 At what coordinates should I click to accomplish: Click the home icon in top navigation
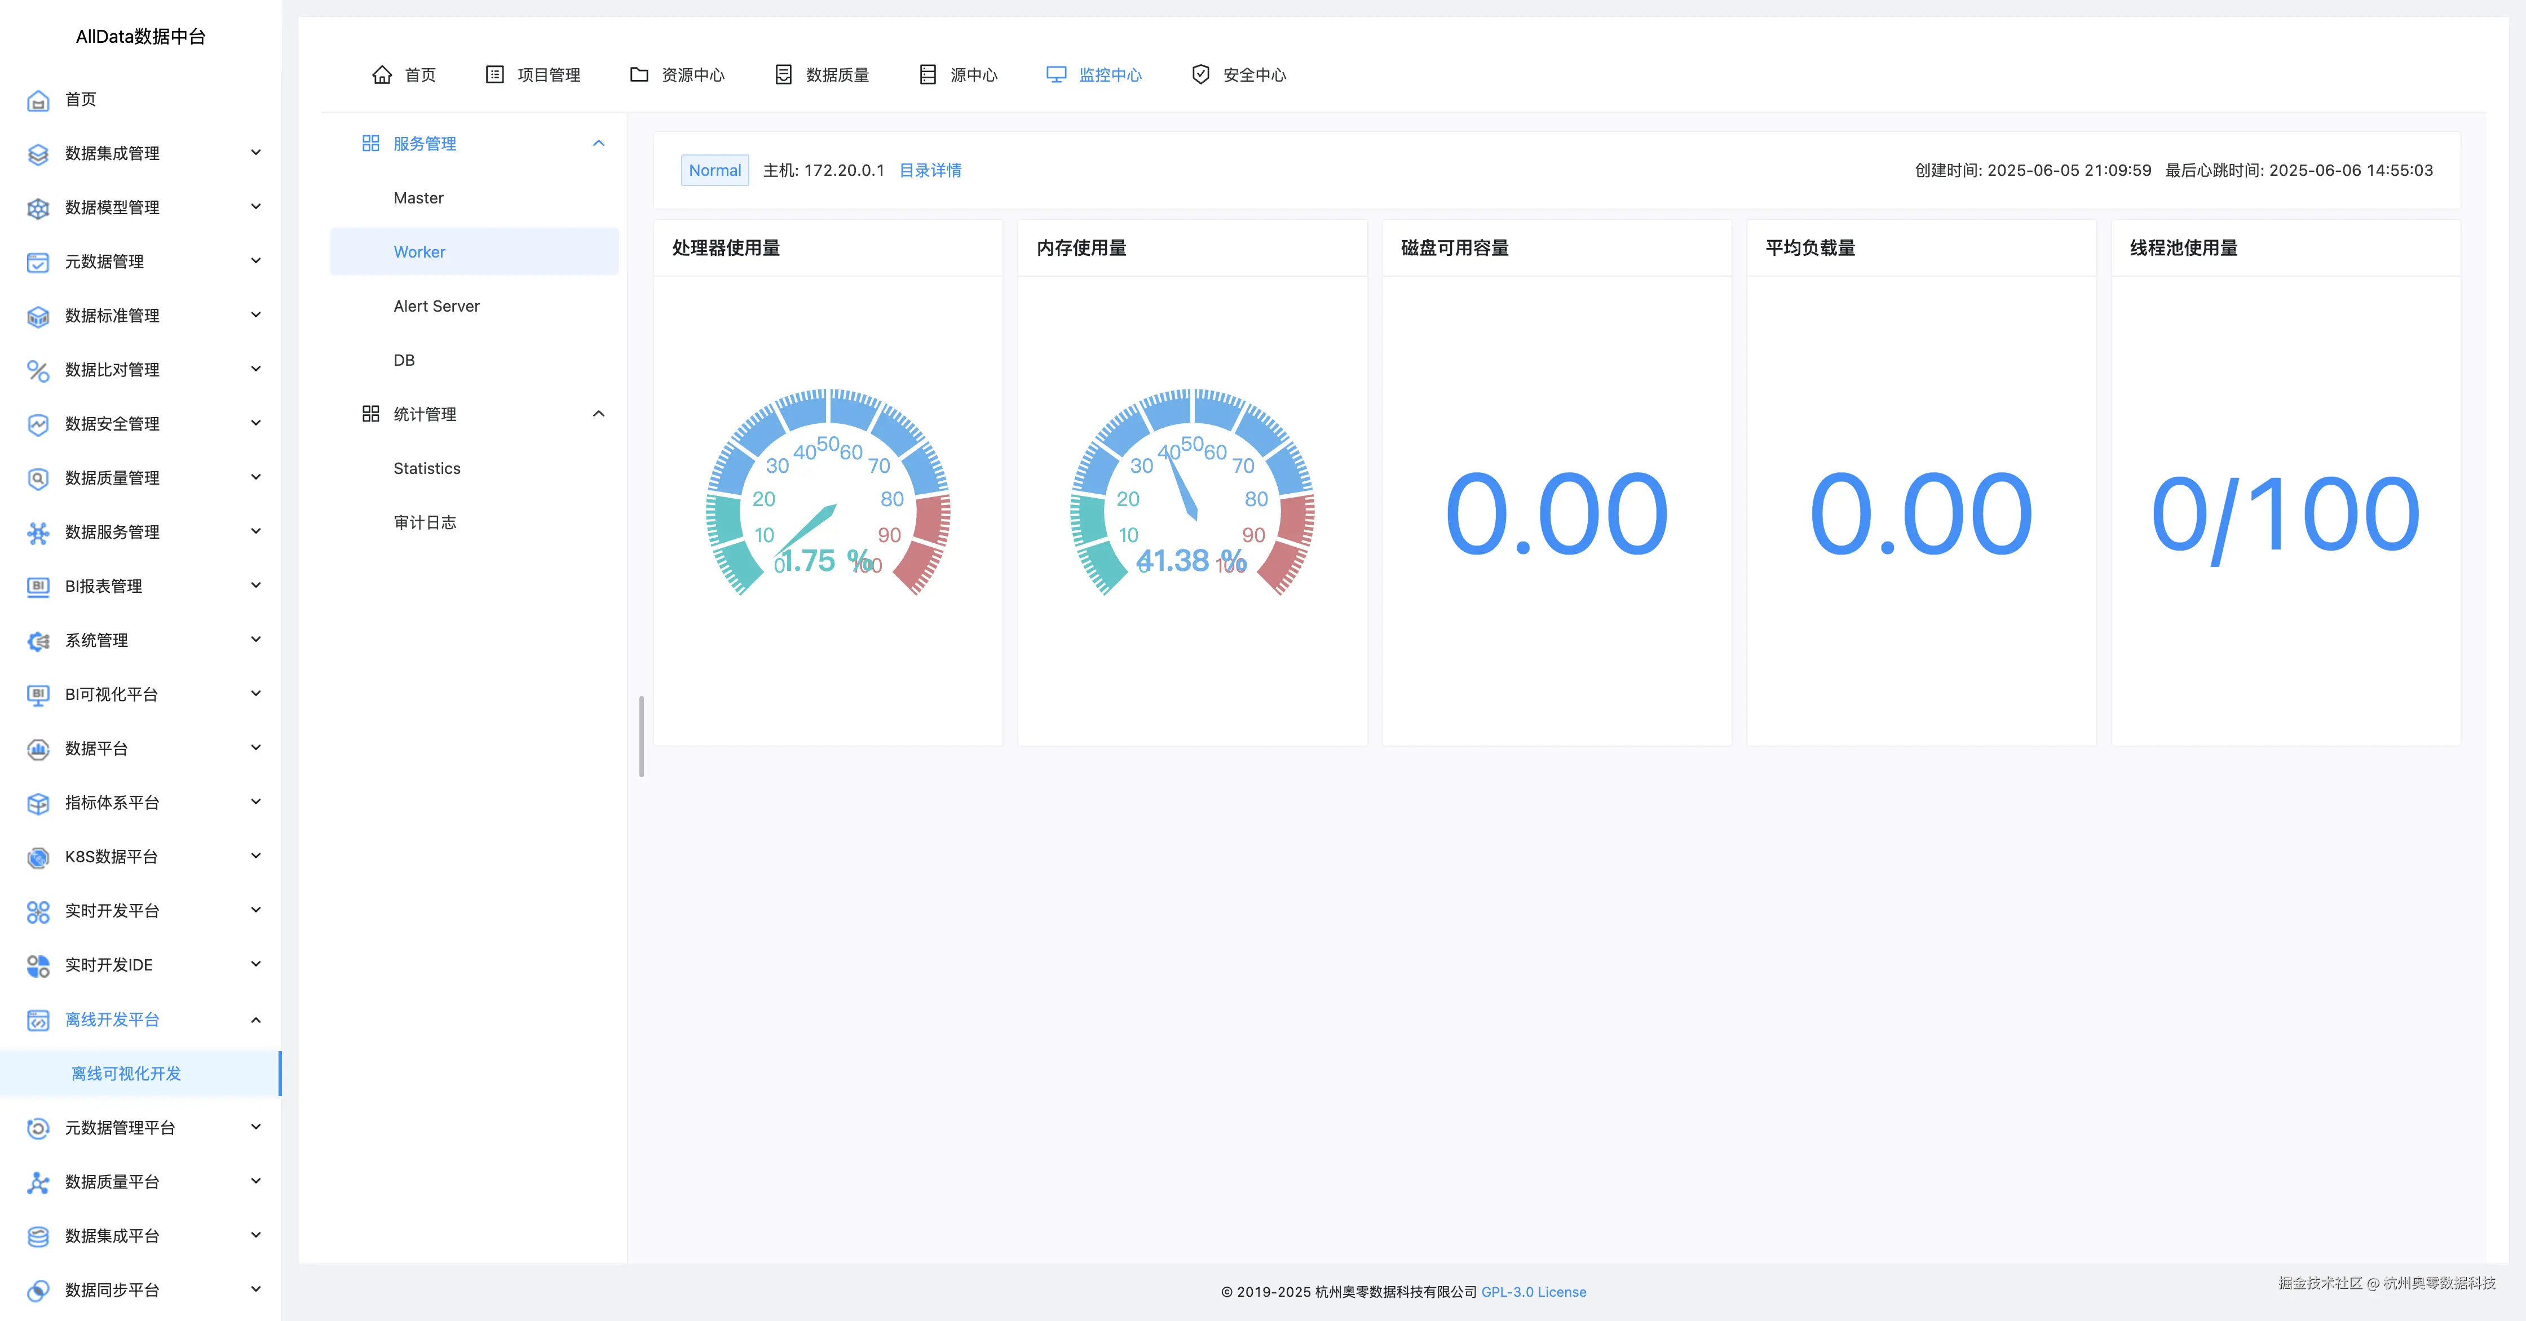pyautogui.click(x=382, y=74)
